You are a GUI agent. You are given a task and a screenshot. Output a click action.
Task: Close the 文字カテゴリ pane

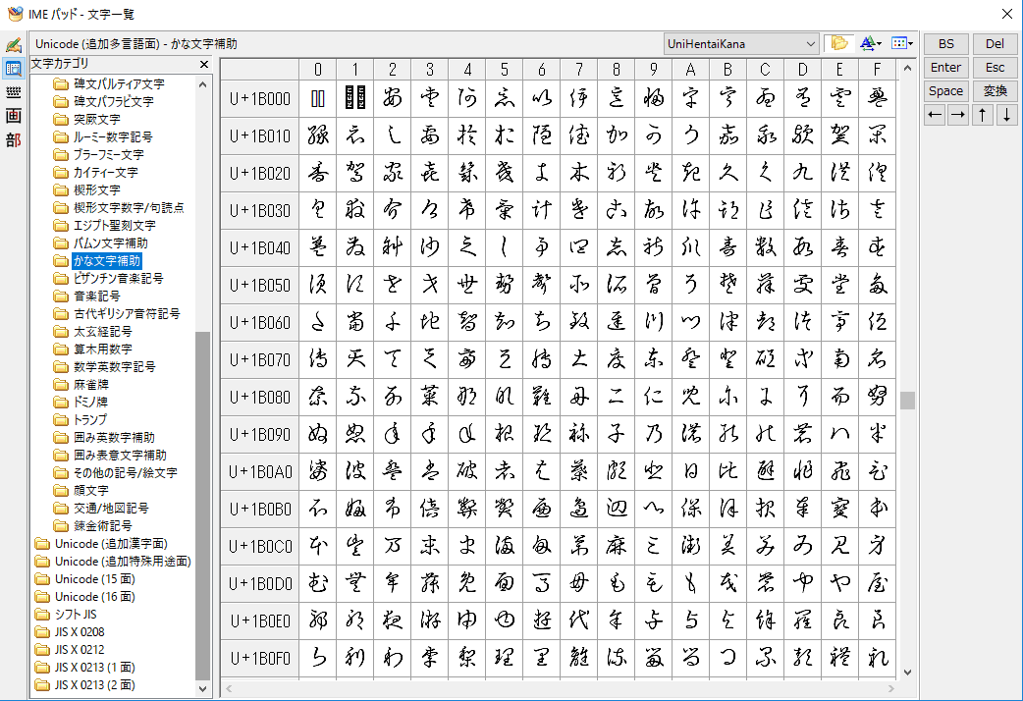(x=204, y=65)
